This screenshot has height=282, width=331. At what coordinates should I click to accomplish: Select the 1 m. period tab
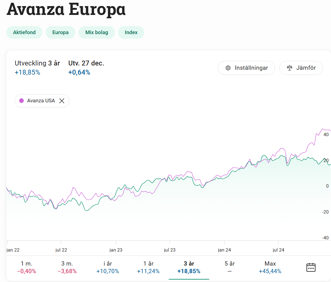click(x=26, y=267)
